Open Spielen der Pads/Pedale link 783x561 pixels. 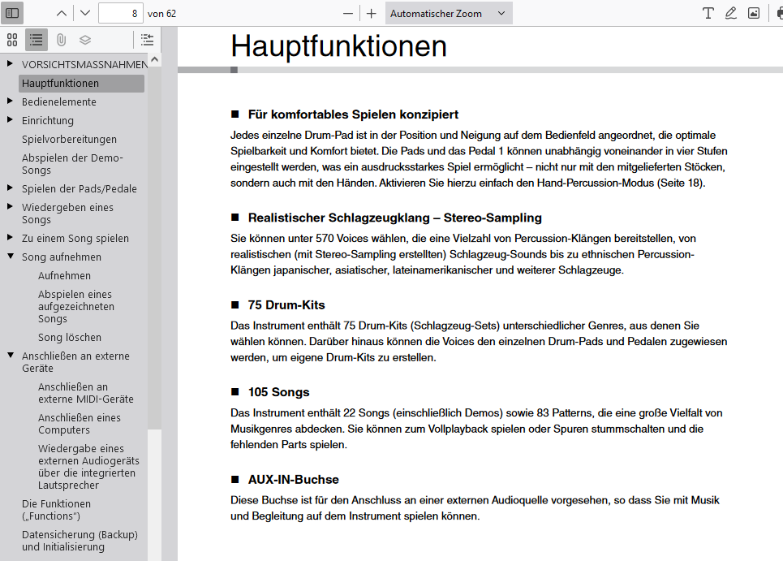pos(79,189)
